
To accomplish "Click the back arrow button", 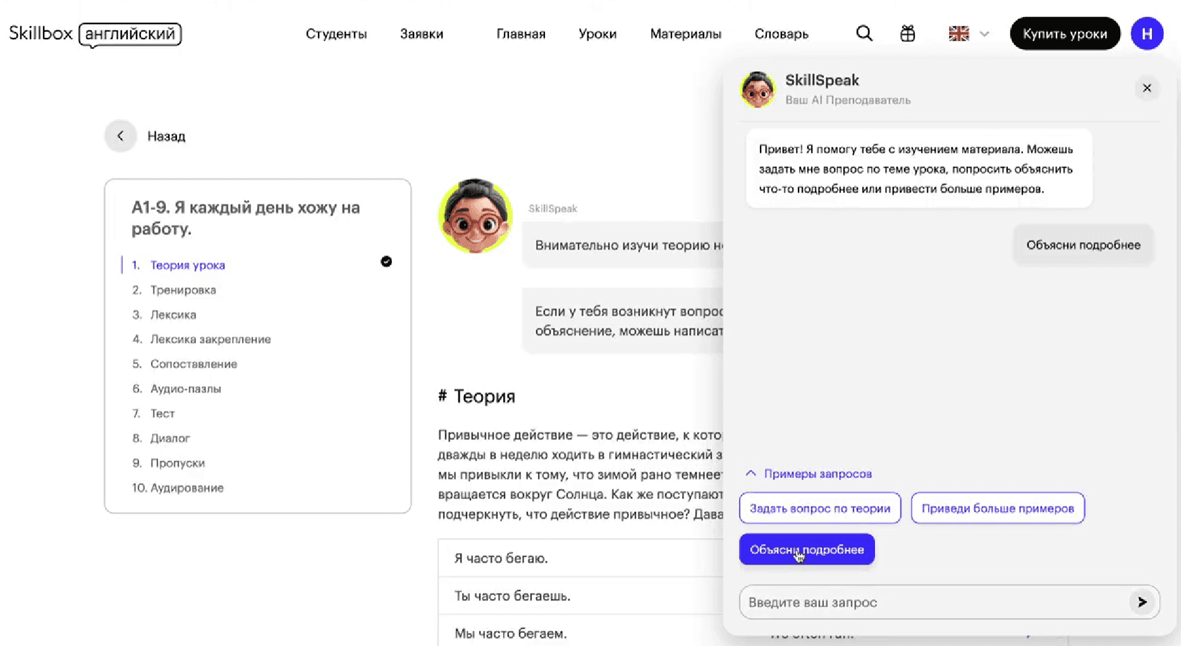I will pyautogui.click(x=120, y=136).
